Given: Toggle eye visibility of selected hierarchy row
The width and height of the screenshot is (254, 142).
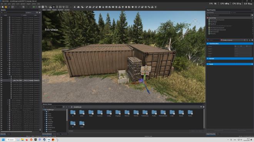Looking at the screenshot, I should 2,80.
